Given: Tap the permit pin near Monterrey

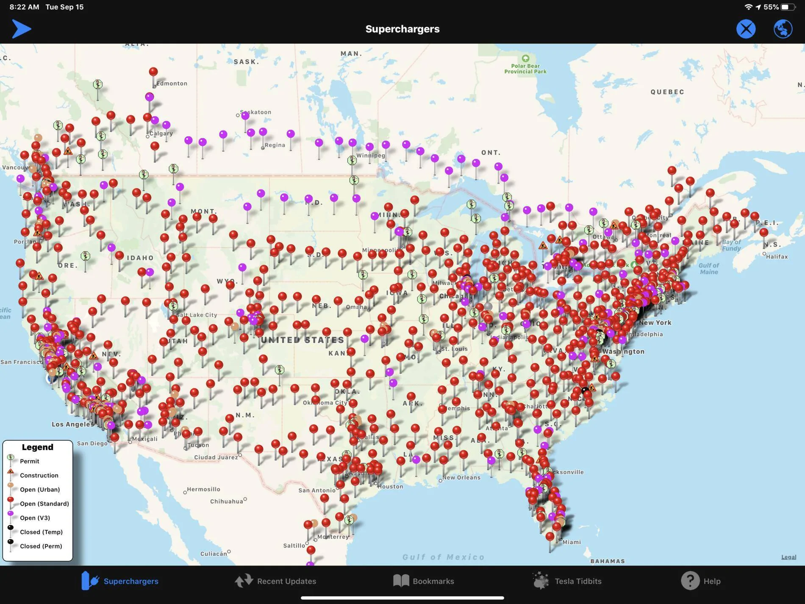Looking at the screenshot, I should point(349,520).
